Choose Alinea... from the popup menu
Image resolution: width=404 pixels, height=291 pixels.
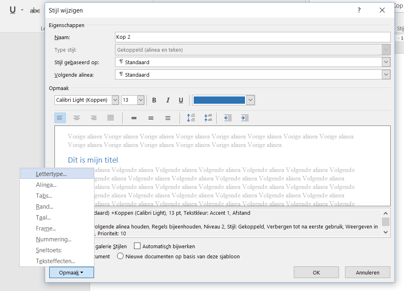(46, 185)
